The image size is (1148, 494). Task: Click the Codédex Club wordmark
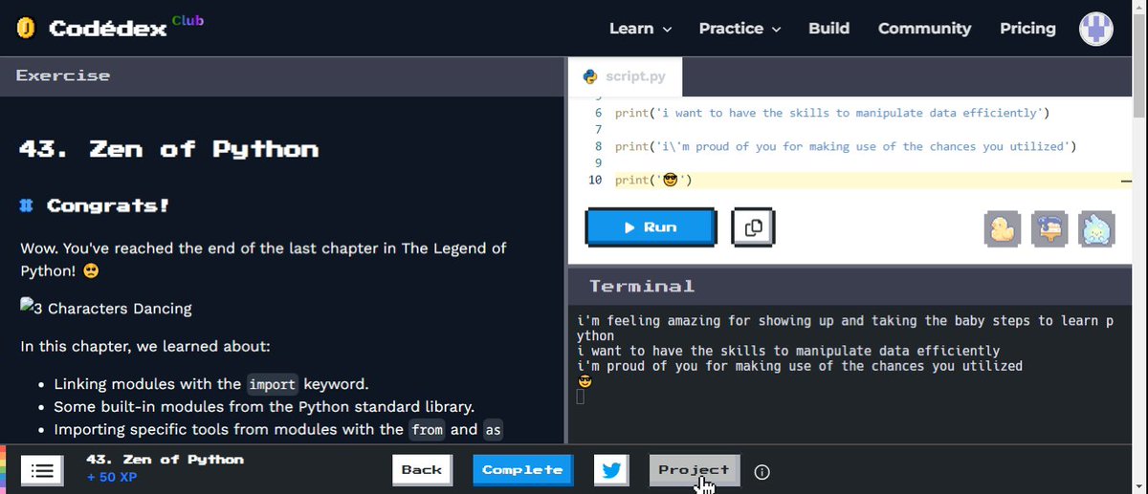pyautogui.click(x=125, y=27)
